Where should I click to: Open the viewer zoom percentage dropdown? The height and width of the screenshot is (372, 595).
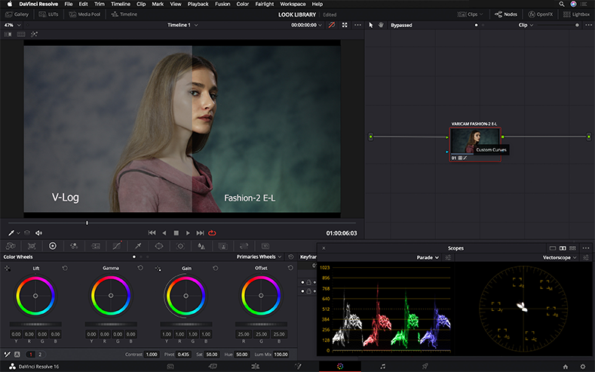point(12,25)
